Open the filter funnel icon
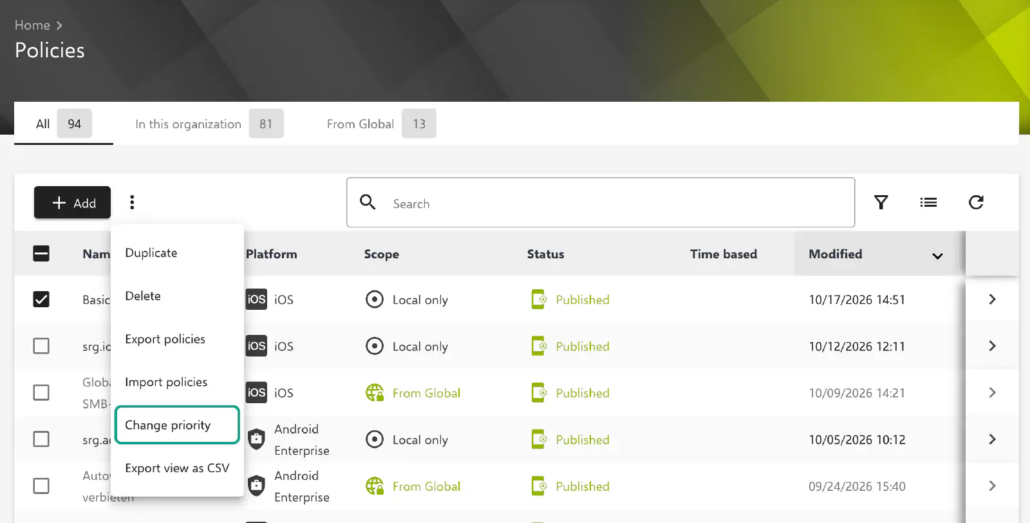 coord(881,202)
